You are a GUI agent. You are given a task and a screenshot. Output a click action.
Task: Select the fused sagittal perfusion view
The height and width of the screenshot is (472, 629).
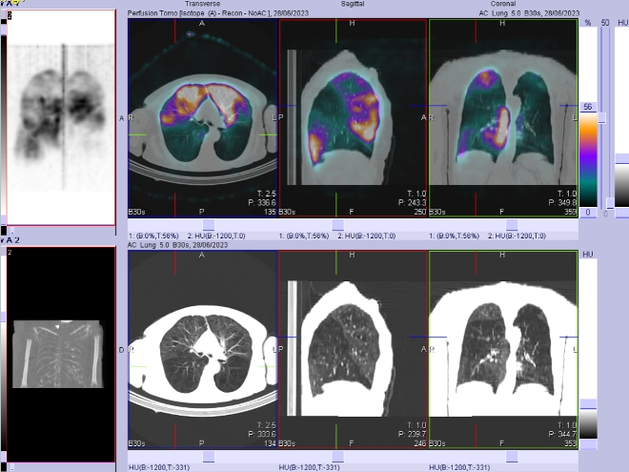pos(353,119)
